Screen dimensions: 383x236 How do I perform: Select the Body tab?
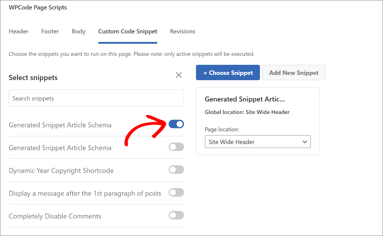pos(78,31)
